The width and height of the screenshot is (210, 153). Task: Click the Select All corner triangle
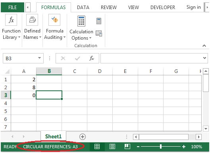7,71
